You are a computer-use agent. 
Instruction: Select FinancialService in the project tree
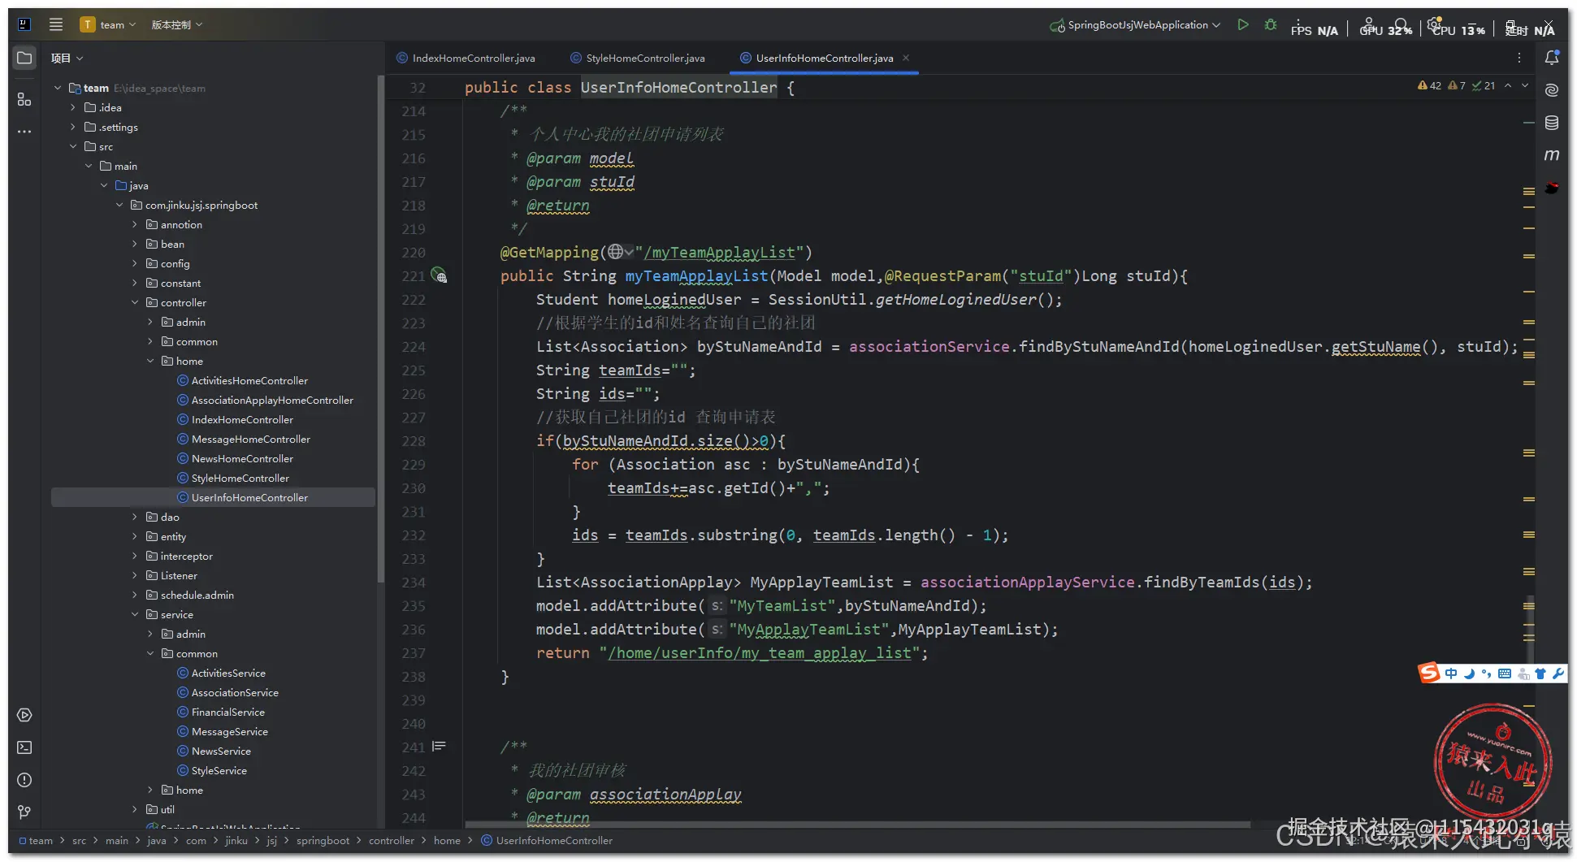click(227, 712)
